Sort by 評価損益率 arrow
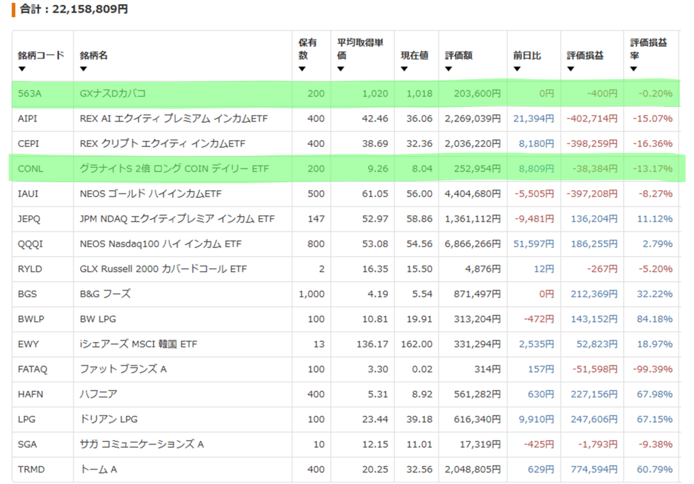Screen dimensions: 694x484 pos(634,69)
